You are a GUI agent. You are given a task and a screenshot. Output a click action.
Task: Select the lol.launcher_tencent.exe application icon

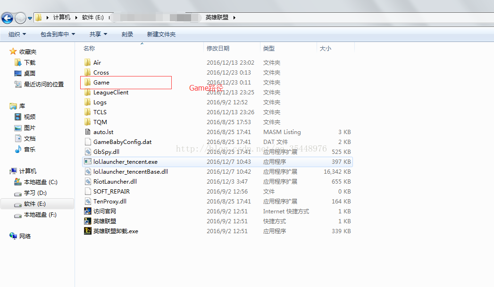pyautogui.click(x=88, y=161)
